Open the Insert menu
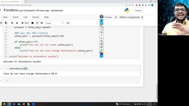The image size is (189, 106). click(x=15, y=17)
